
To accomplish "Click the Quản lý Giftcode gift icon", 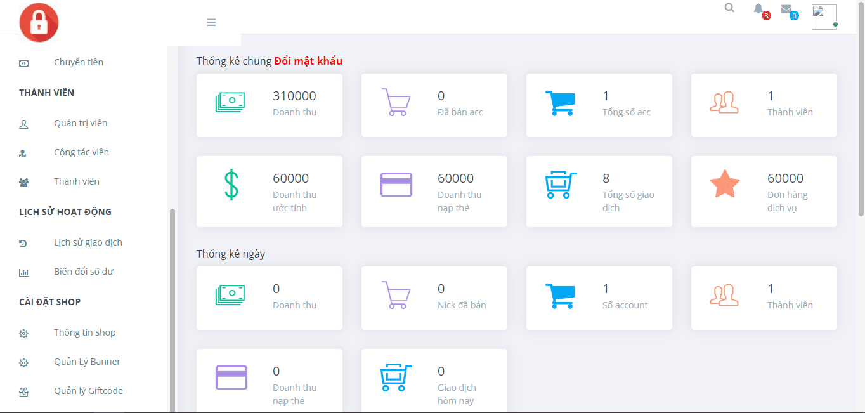I will [x=24, y=391].
